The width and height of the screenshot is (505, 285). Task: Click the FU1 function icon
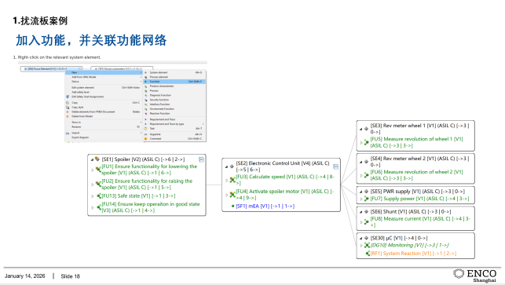(98, 169)
